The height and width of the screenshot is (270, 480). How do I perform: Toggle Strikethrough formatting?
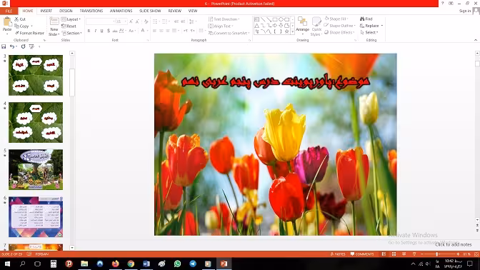click(x=115, y=31)
